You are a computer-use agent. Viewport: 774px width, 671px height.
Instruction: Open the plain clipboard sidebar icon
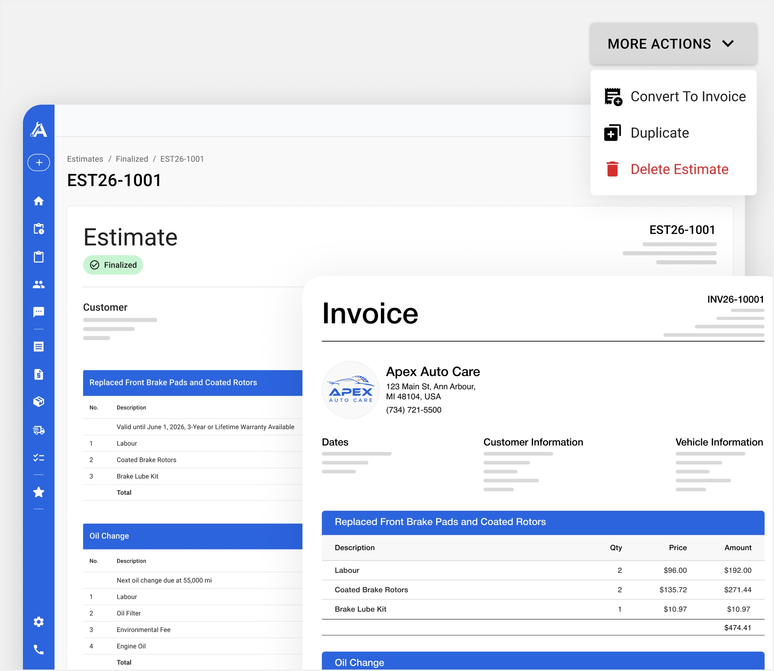pyautogui.click(x=39, y=257)
